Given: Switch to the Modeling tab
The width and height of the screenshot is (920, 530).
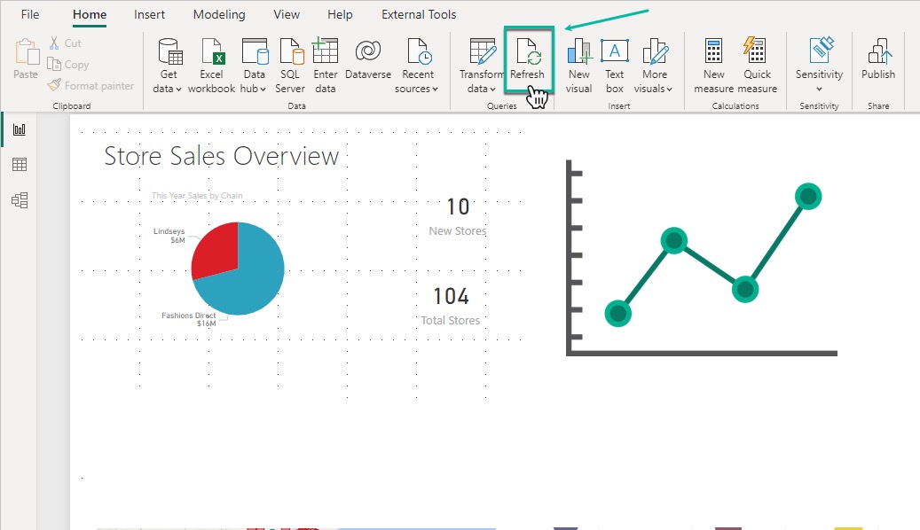Looking at the screenshot, I should coord(220,14).
